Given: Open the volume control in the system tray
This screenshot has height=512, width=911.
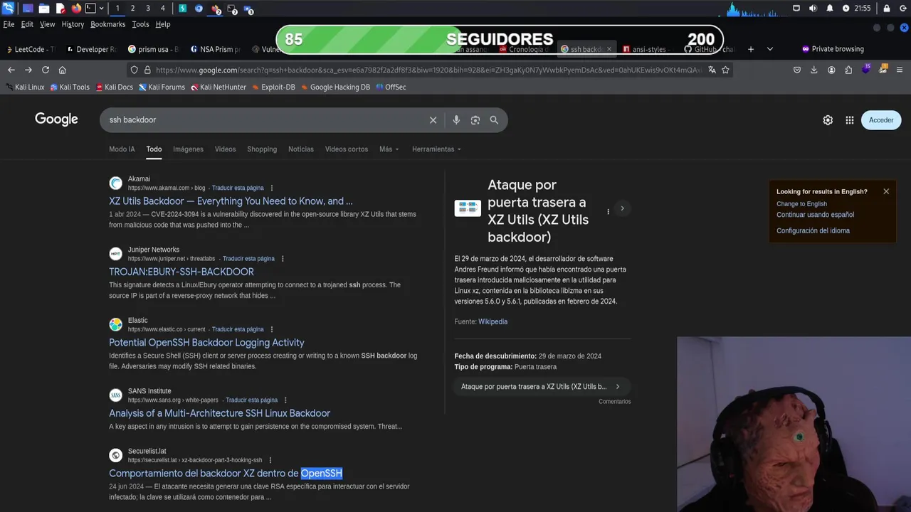Looking at the screenshot, I should pyautogui.click(x=813, y=9).
